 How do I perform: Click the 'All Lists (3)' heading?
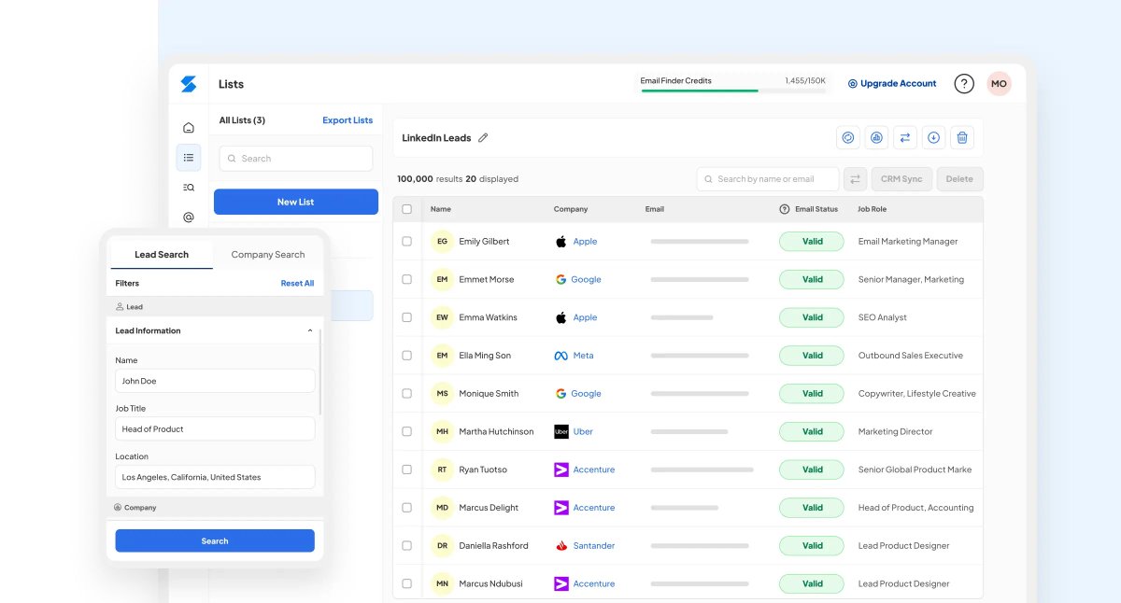[242, 120]
